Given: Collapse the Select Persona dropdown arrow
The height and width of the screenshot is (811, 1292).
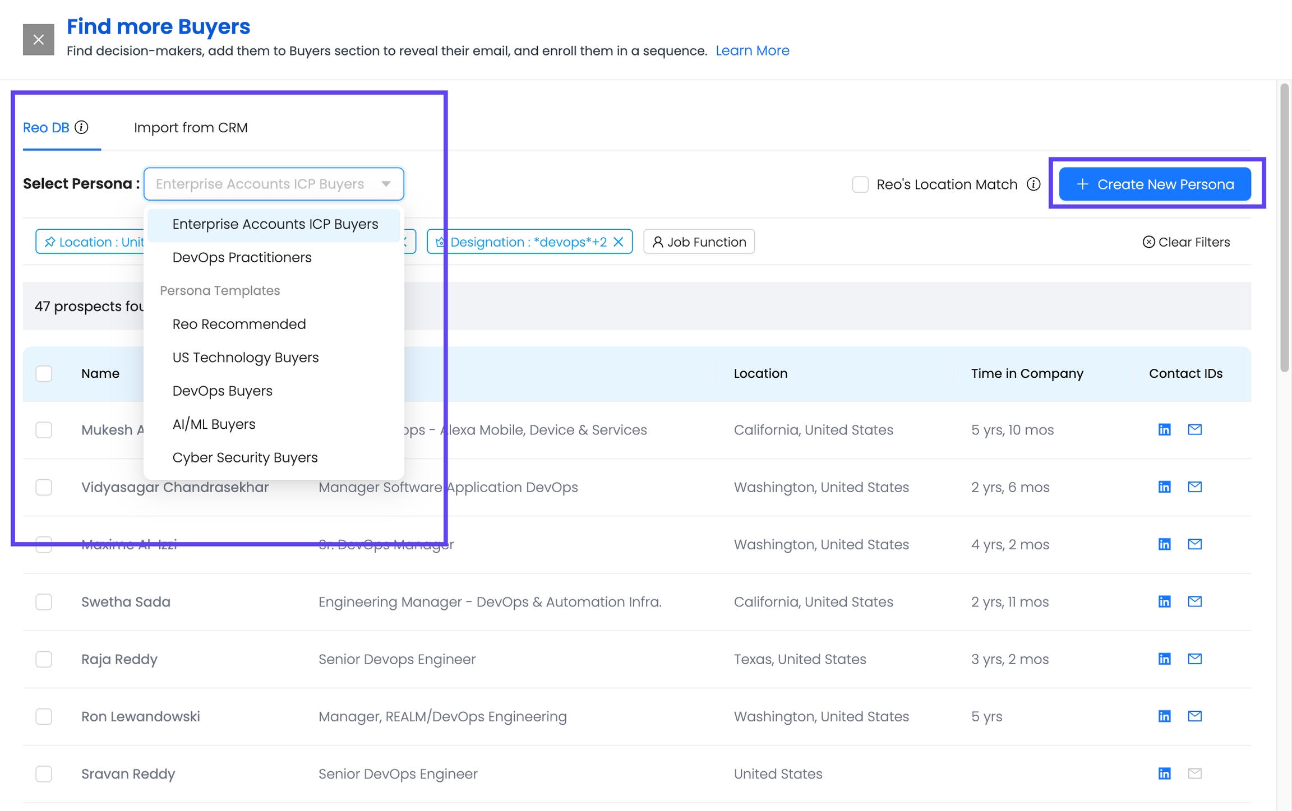Looking at the screenshot, I should point(386,184).
